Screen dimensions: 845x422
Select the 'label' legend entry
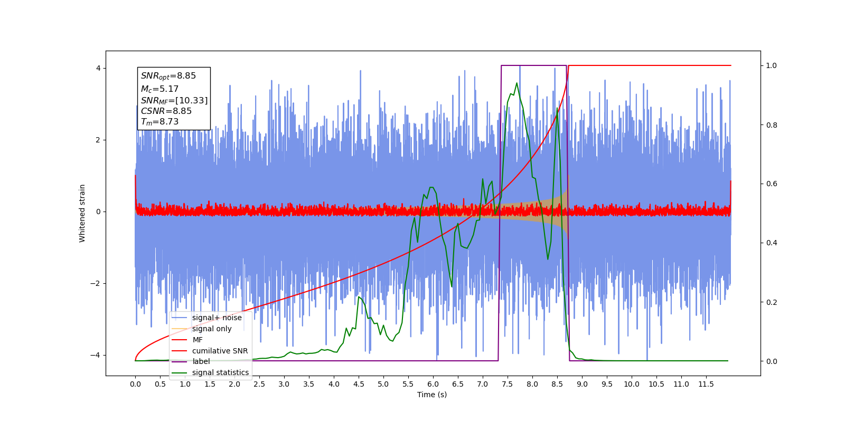coord(191,361)
